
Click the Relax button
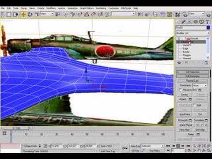[x=191, y=134]
